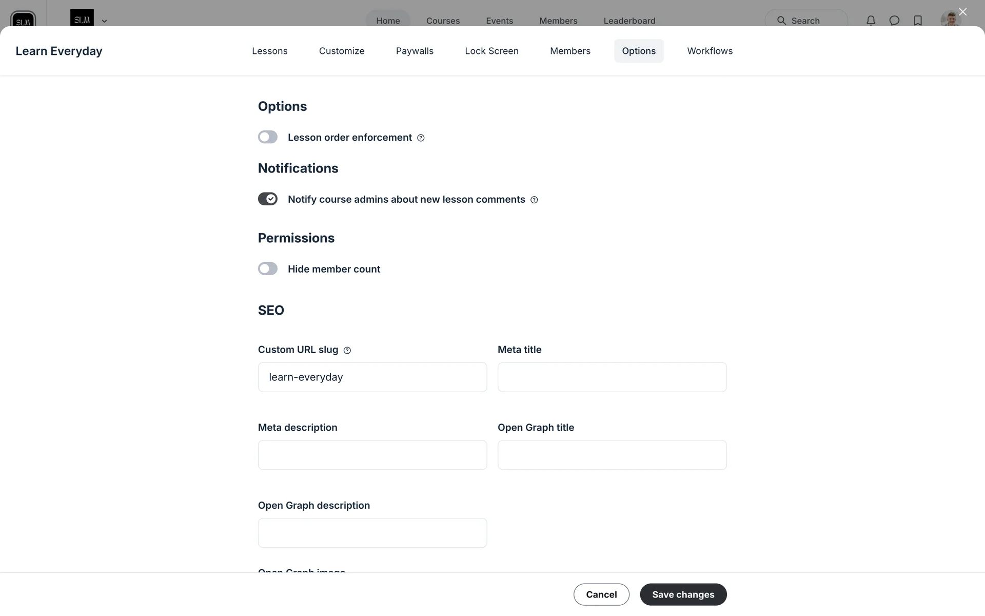Switch to the Paywalls tab
Image resolution: width=985 pixels, height=616 pixels.
tap(415, 51)
